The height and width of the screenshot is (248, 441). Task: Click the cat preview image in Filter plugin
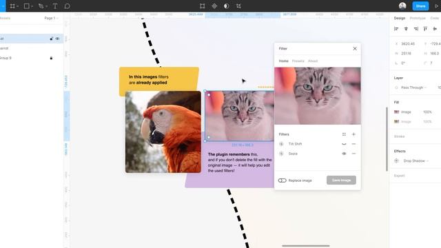click(x=318, y=96)
